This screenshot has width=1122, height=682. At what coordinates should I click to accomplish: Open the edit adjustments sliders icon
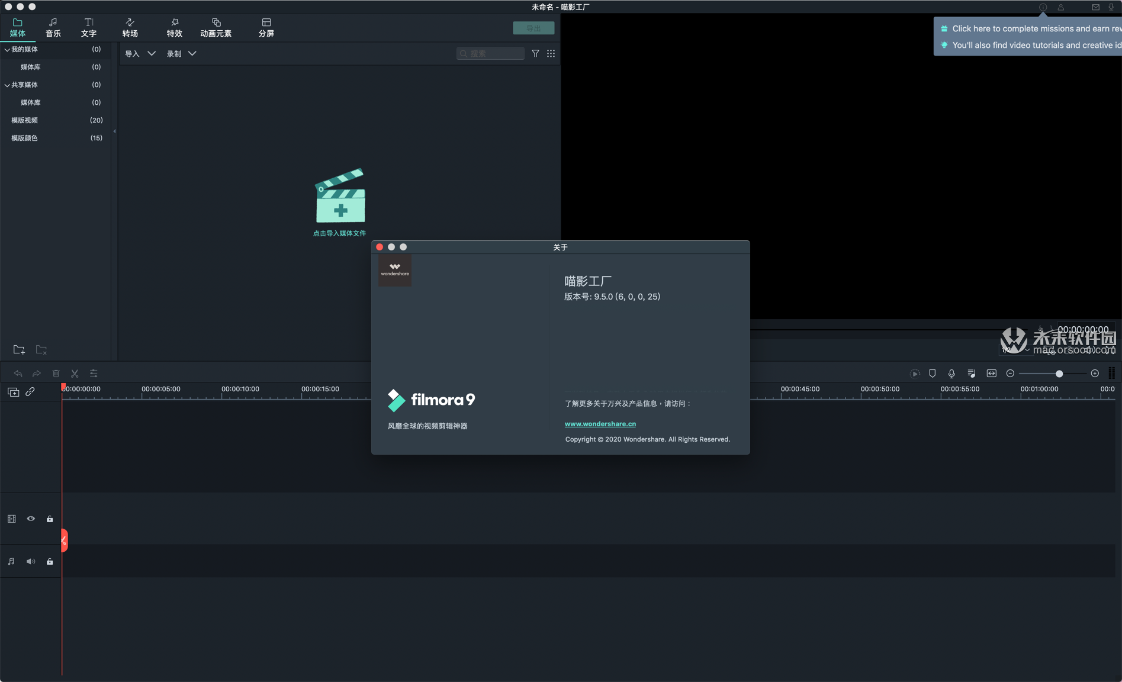pos(94,374)
